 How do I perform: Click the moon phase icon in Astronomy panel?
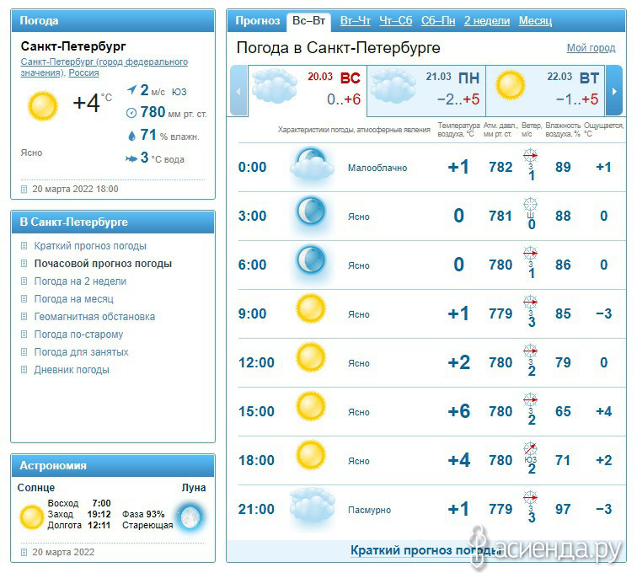pos(190,517)
